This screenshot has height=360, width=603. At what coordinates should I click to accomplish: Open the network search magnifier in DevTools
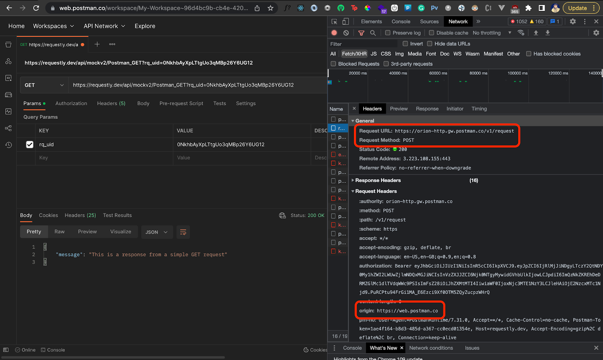click(x=372, y=33)
